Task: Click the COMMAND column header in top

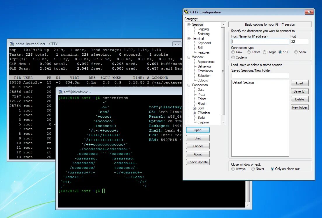Action: (x=160, y=78)
